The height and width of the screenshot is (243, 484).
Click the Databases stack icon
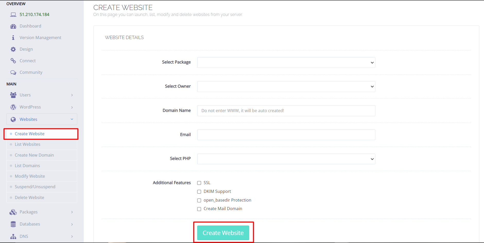pyautogui.click(x=13, y=224)
